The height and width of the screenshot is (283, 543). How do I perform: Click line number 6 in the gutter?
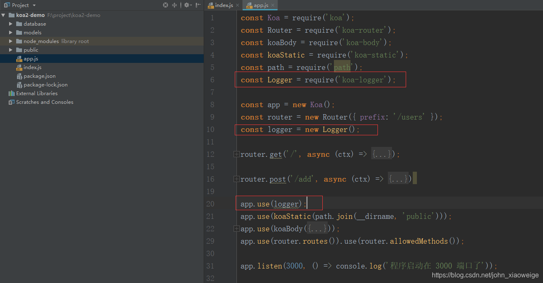(212, 80)
